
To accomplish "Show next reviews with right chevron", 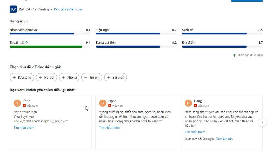I will pos(262,122).
